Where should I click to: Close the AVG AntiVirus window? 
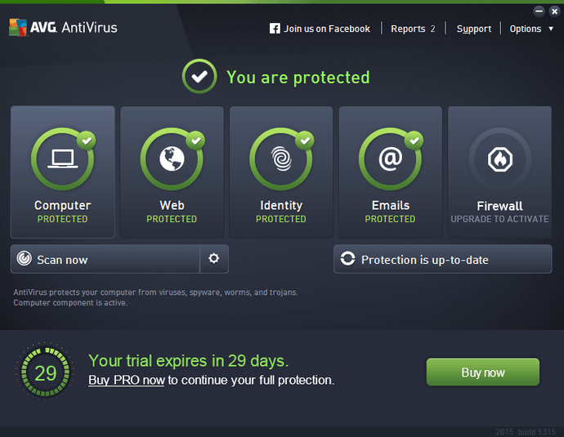pyautogui.click(x=555, y=11)
